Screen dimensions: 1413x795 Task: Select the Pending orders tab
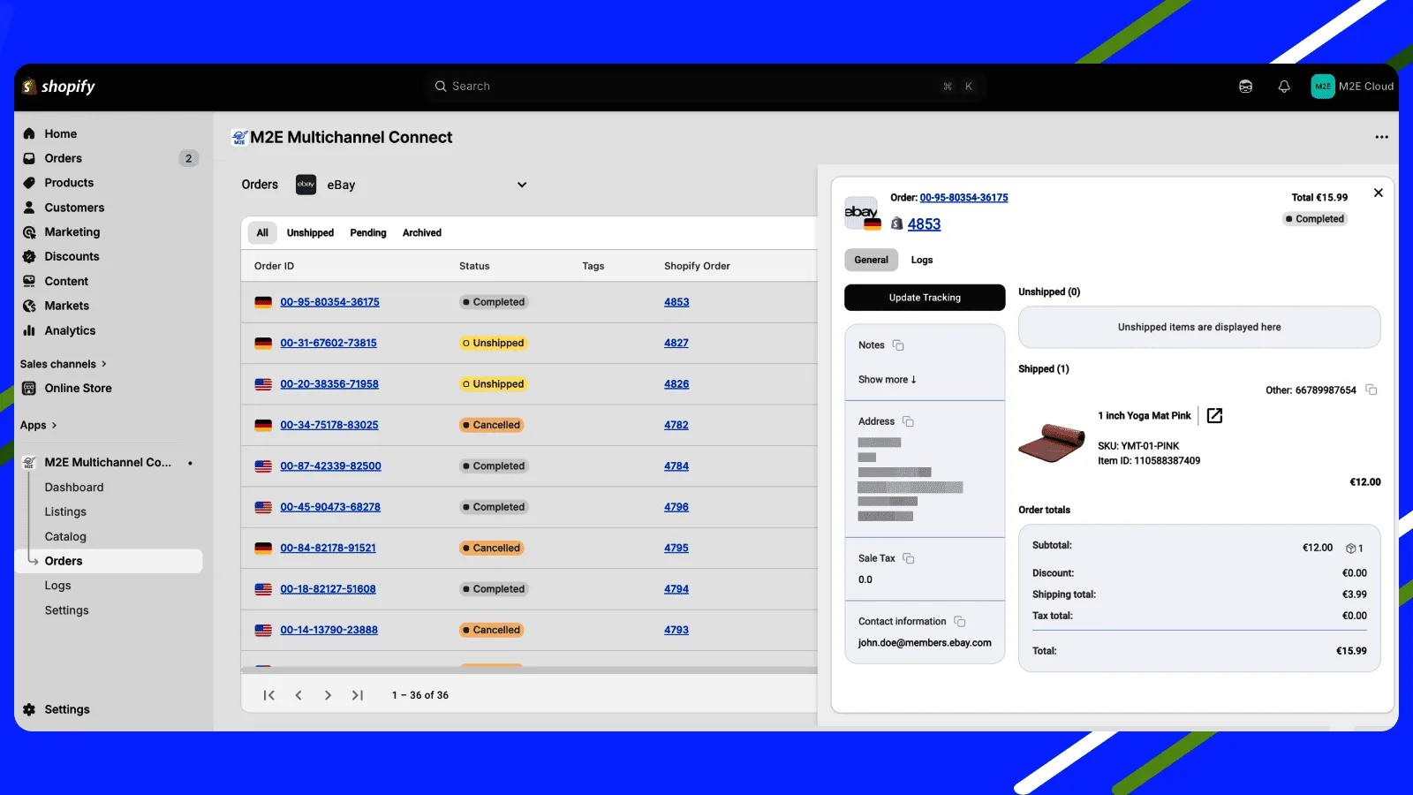368,233
